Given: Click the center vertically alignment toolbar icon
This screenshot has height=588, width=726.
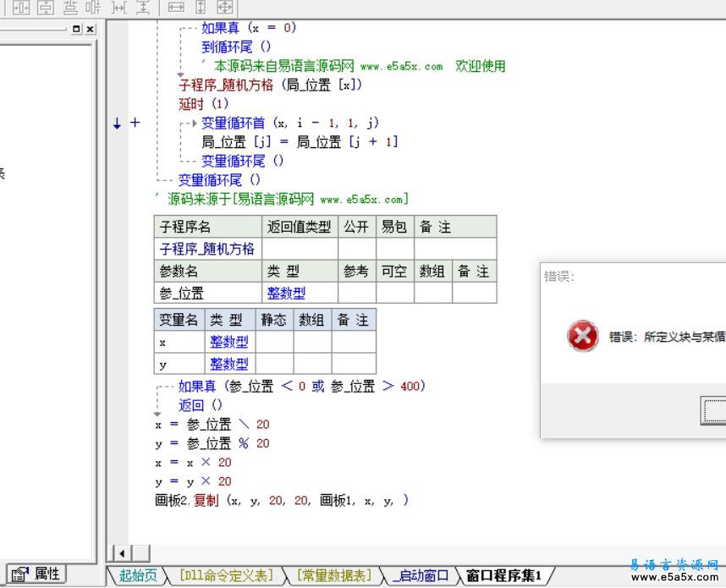Looking at the screenshot, I should tap(46, 7).
